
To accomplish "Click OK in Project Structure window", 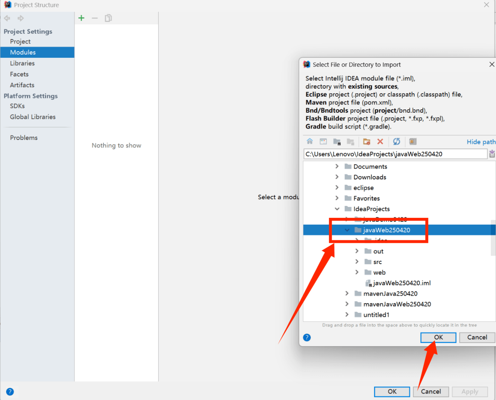I will pyautogui.click(x=392, y=392).
